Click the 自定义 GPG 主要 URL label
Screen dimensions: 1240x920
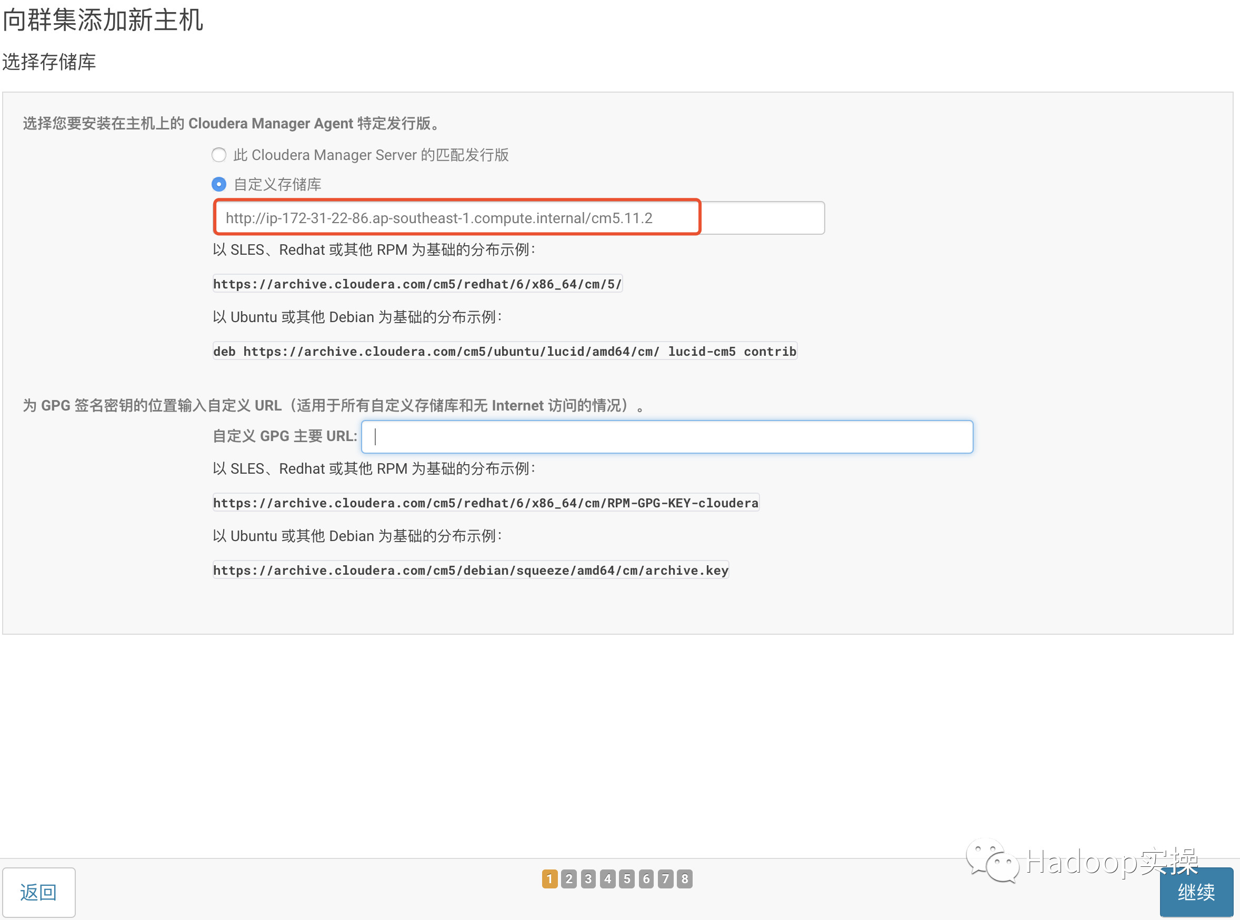point(285,436)
